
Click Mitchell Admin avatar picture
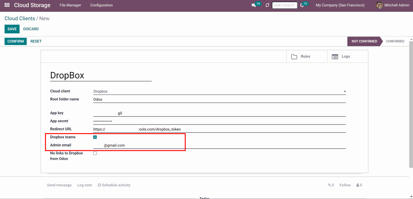coord(379,5)
